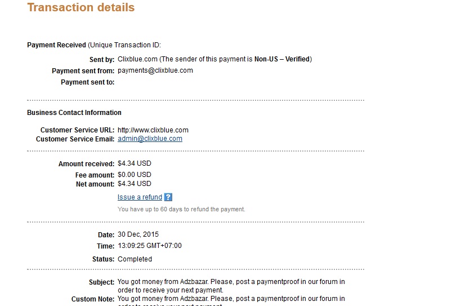Image resolution: width=461 pixels, height=306 pixels.
Task: Click the http://www.clixblue.com customer service URL
Action: point(153,130)
